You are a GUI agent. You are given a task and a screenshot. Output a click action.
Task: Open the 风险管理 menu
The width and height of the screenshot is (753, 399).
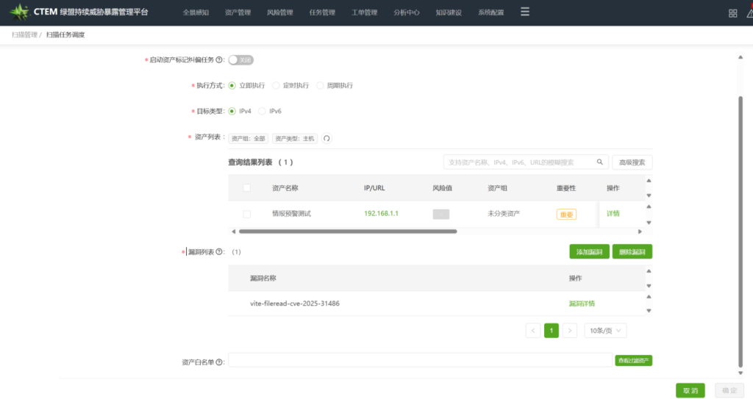(x=279, y=12)
